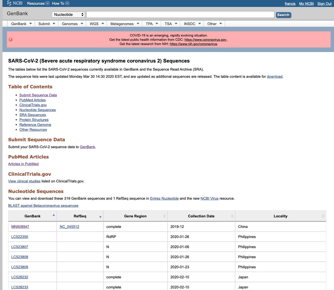Open NCBI Virus resource link
Viewport: 334px width, 290px height.
point(210,198)
